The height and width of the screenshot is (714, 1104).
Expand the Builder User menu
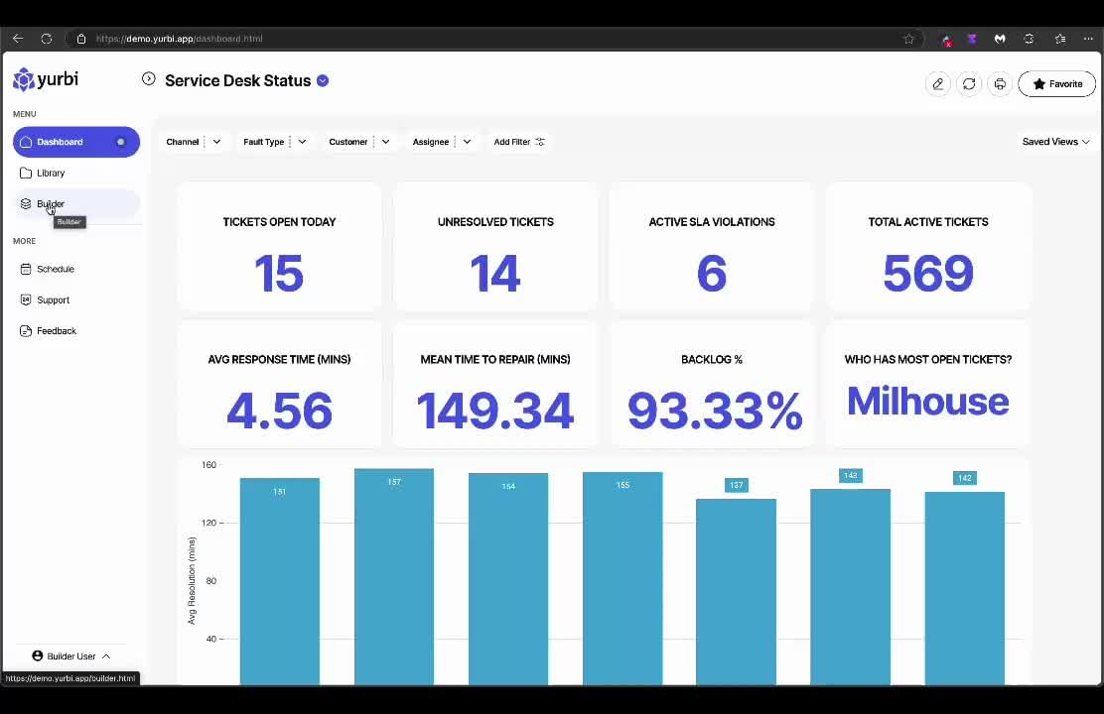pyautogui.click(x=71, y=656)
